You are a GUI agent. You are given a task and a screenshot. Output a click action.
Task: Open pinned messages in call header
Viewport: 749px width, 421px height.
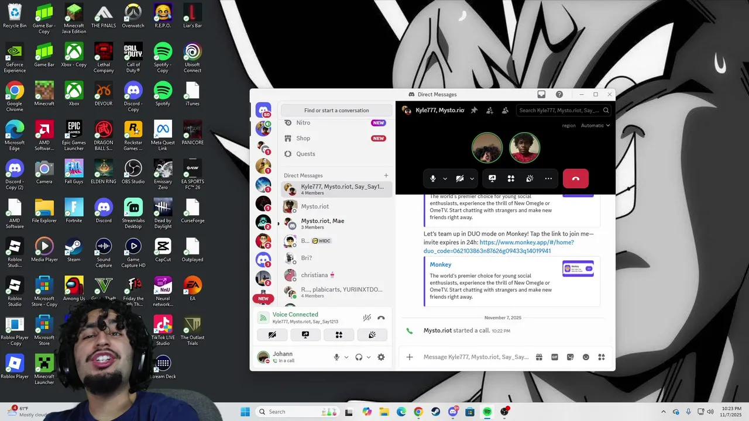(474, 110)
